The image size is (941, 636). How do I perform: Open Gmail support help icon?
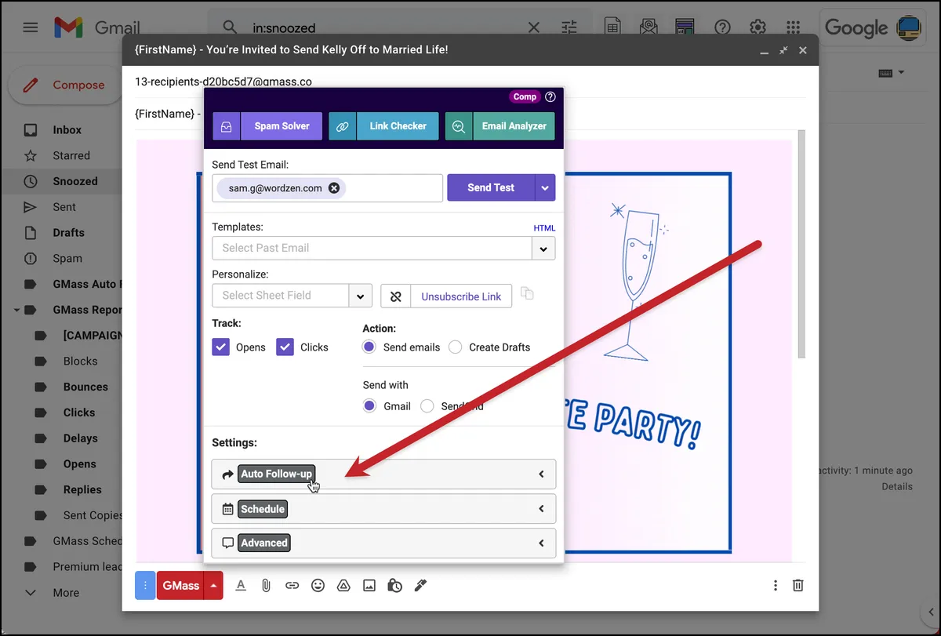(x=722, y=27)
